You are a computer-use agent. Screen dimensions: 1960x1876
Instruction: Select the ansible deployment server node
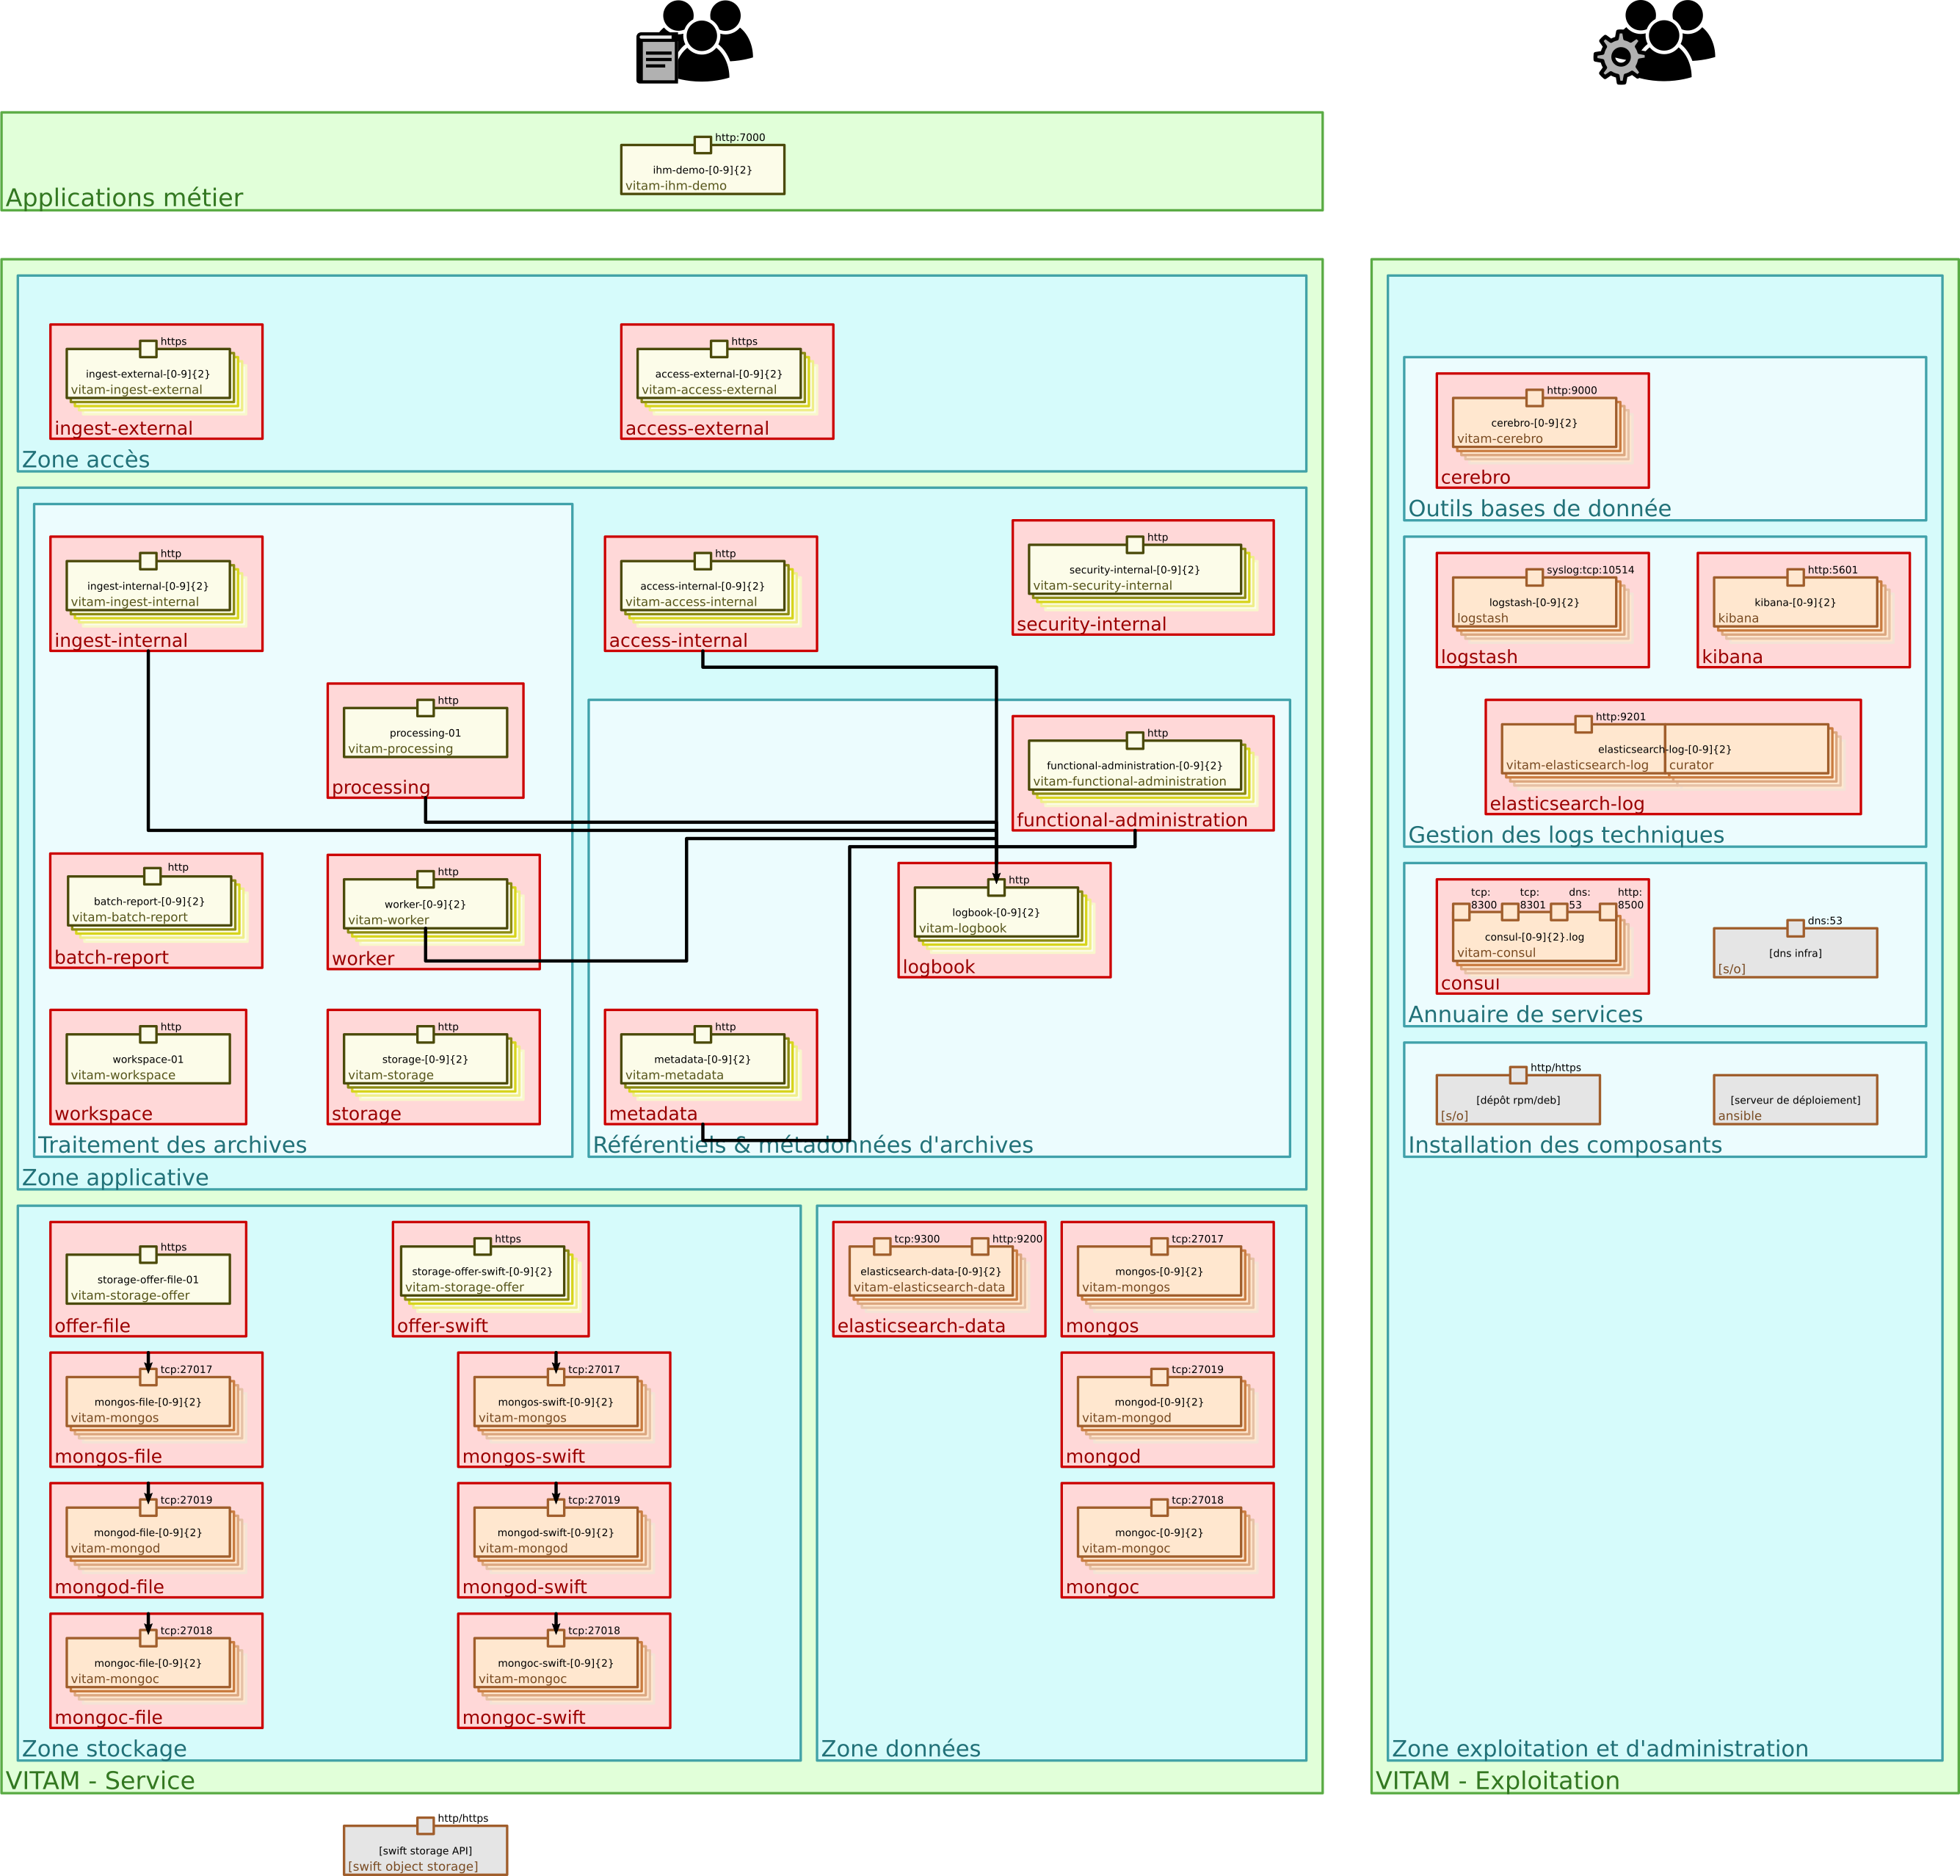tap(1795, 1099)
